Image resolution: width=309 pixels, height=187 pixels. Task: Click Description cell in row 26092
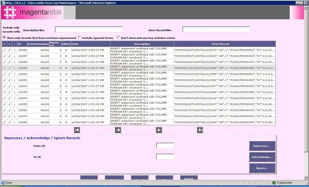tap(142, 86)
